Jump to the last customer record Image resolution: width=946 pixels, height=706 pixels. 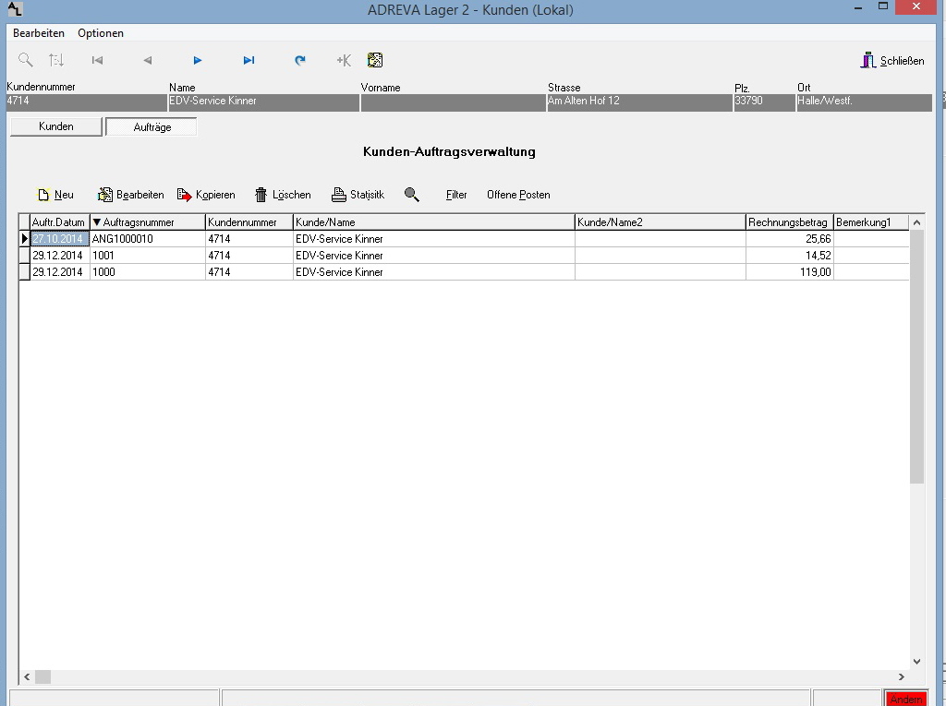point(249,60)
